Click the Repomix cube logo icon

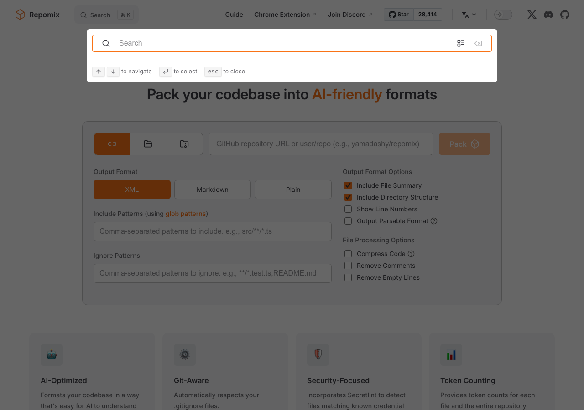20,15
